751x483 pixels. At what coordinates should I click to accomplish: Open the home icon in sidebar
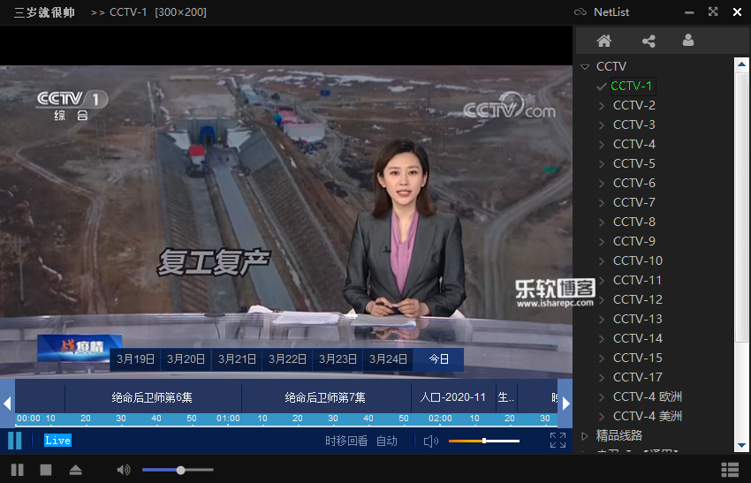coord(604,42)
